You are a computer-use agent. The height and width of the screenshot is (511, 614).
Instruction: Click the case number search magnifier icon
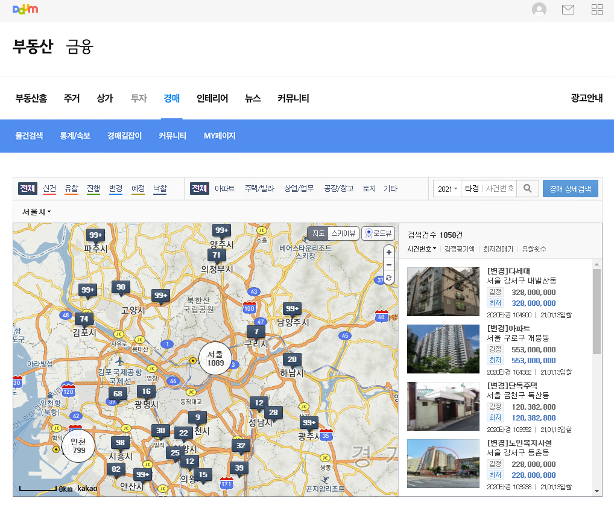pyautogui.click(x=528, y=188)
